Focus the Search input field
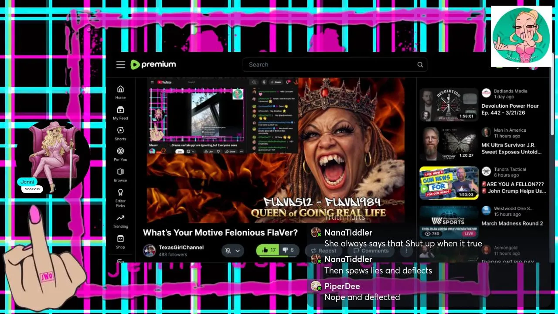This screenshot has height=314, width=558. click(x=335, y=65)
